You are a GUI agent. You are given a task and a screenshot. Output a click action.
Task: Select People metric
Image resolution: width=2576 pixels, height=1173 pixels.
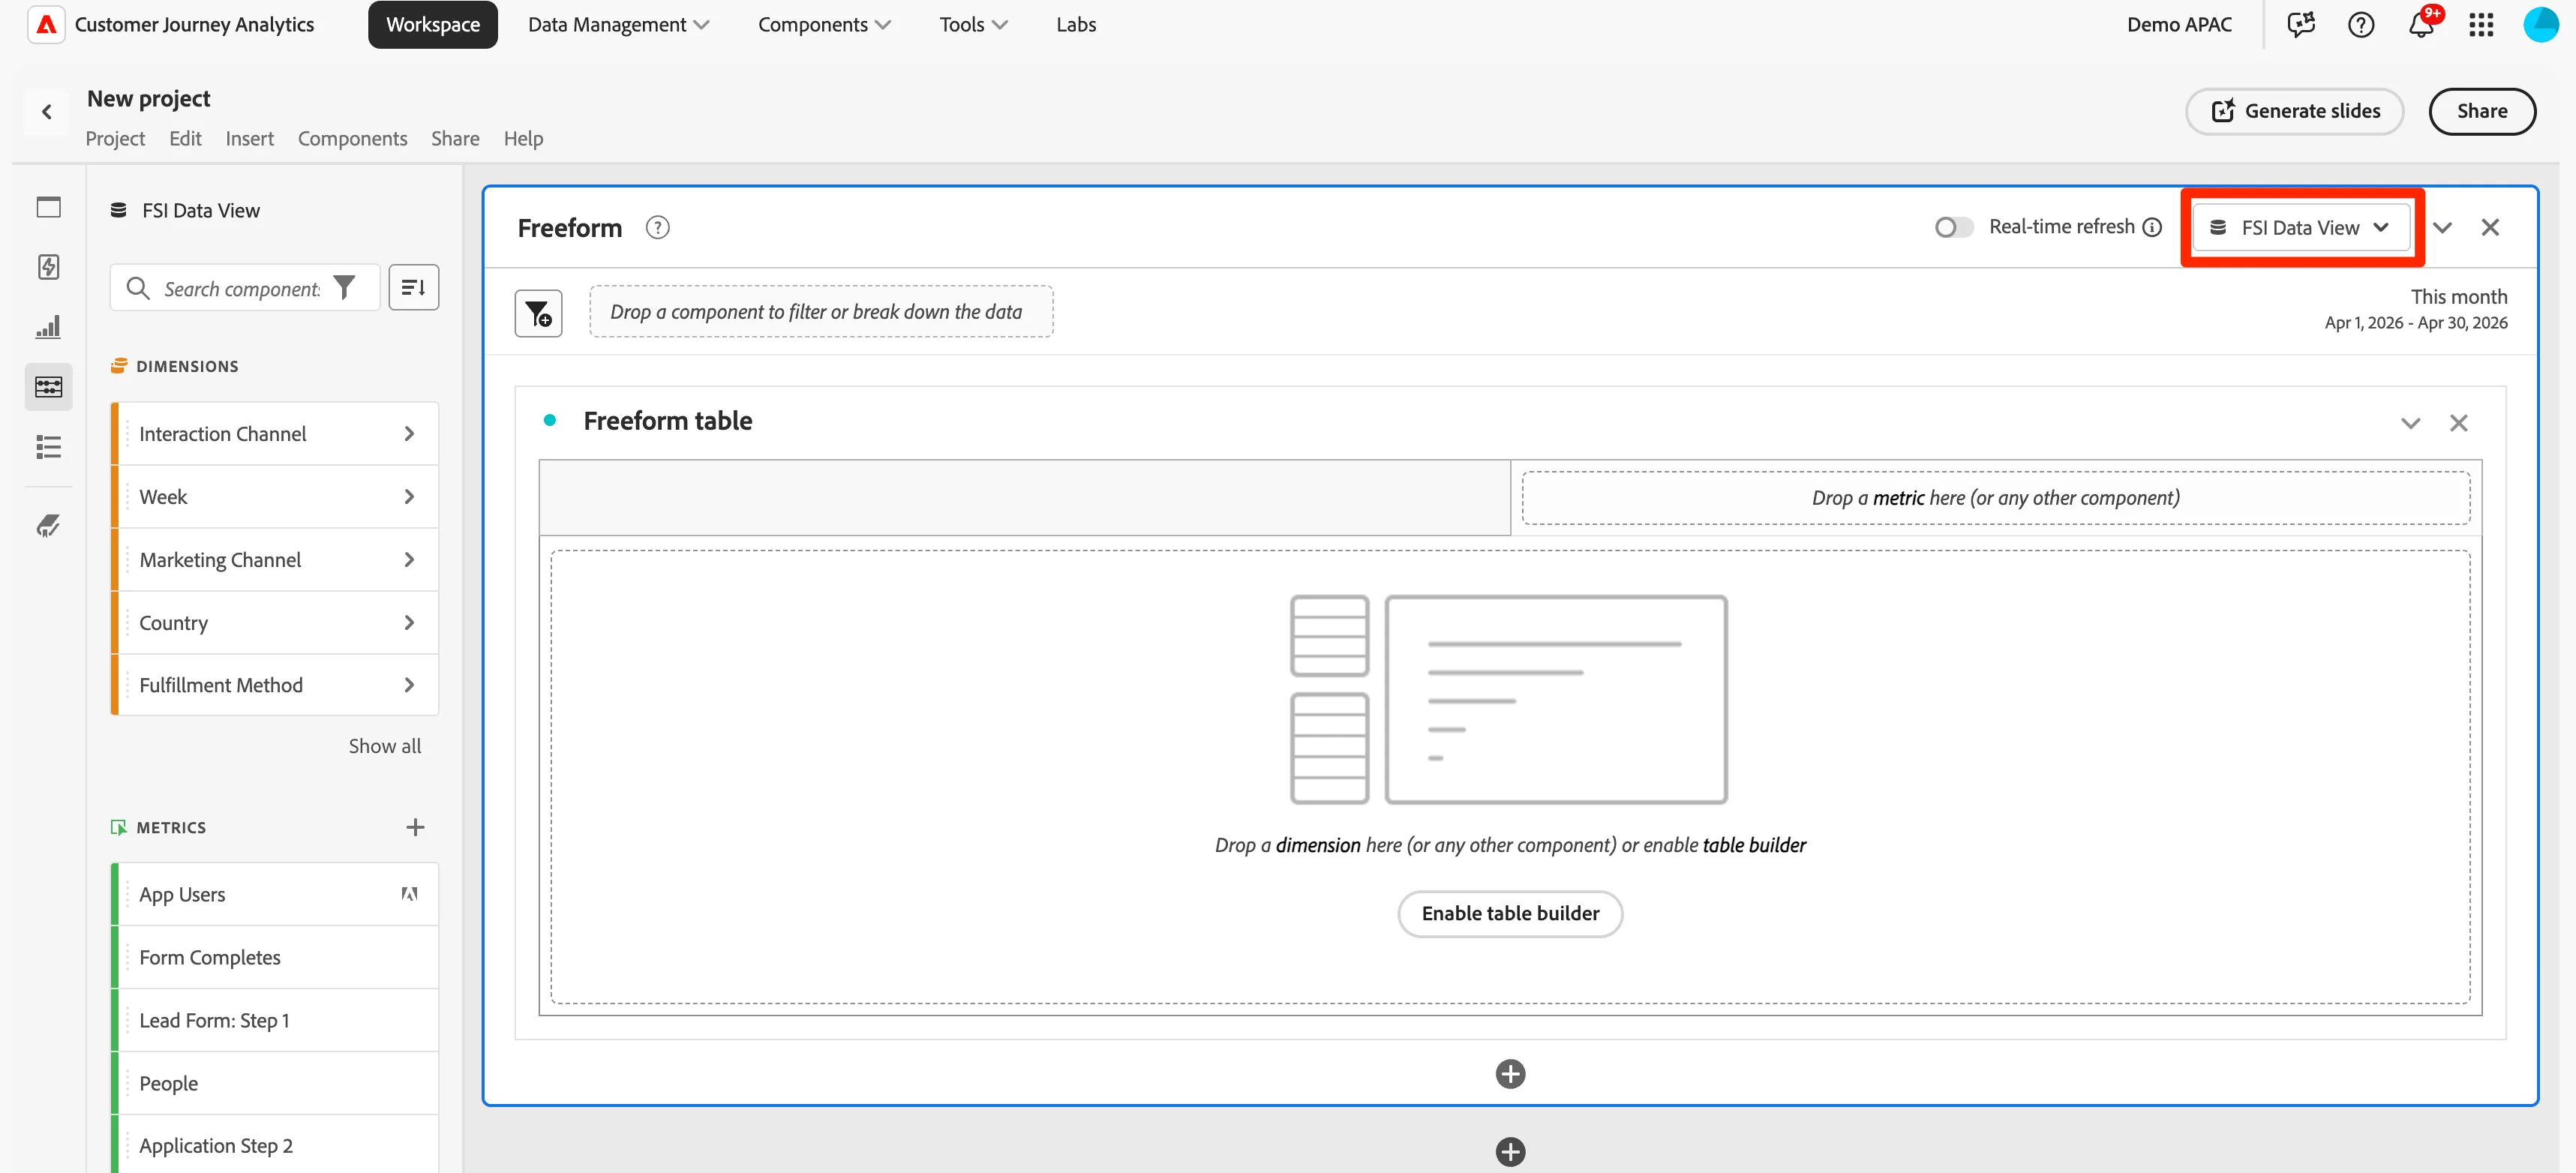click(x=274, y=1083)
